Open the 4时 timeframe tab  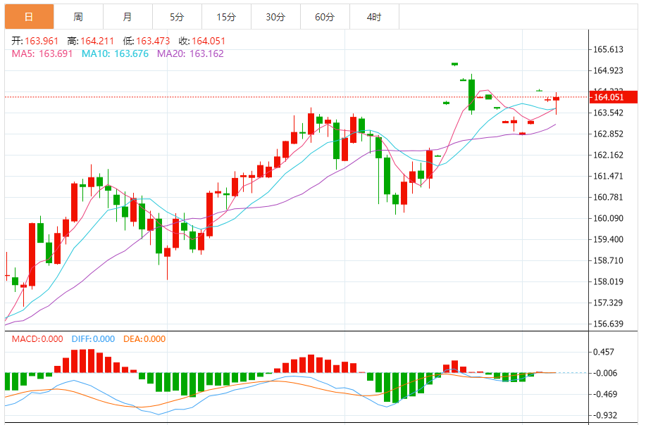pos(374,17)
